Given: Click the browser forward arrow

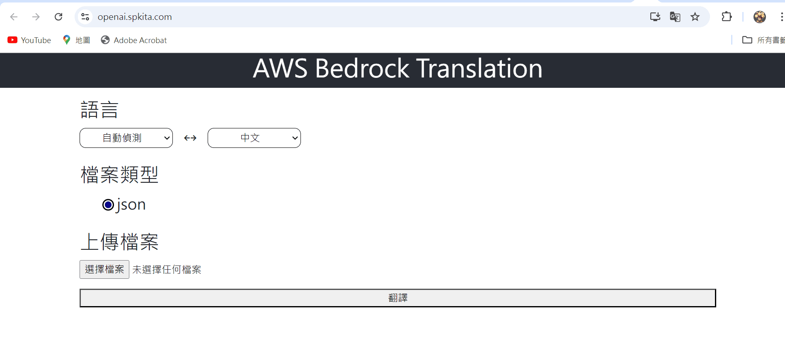Looking at the screenshot, I should click(x=36, y=17).
